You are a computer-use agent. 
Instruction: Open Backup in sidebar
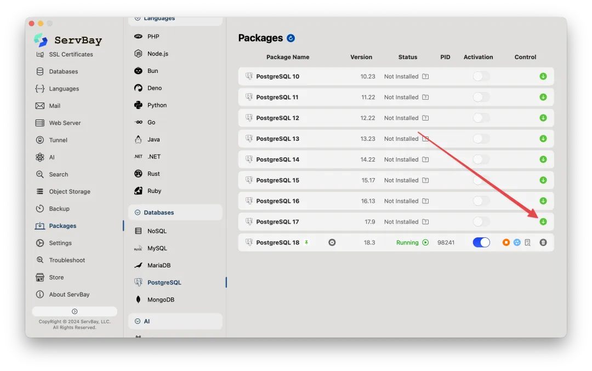pos(53,209)
